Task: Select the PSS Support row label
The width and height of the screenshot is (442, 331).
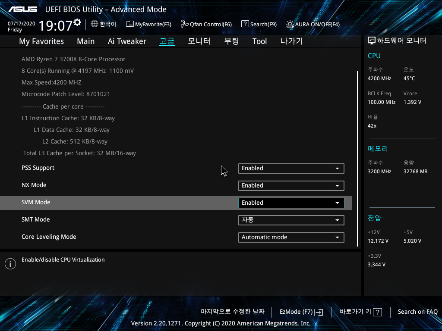Action: (x=38, y=168)
